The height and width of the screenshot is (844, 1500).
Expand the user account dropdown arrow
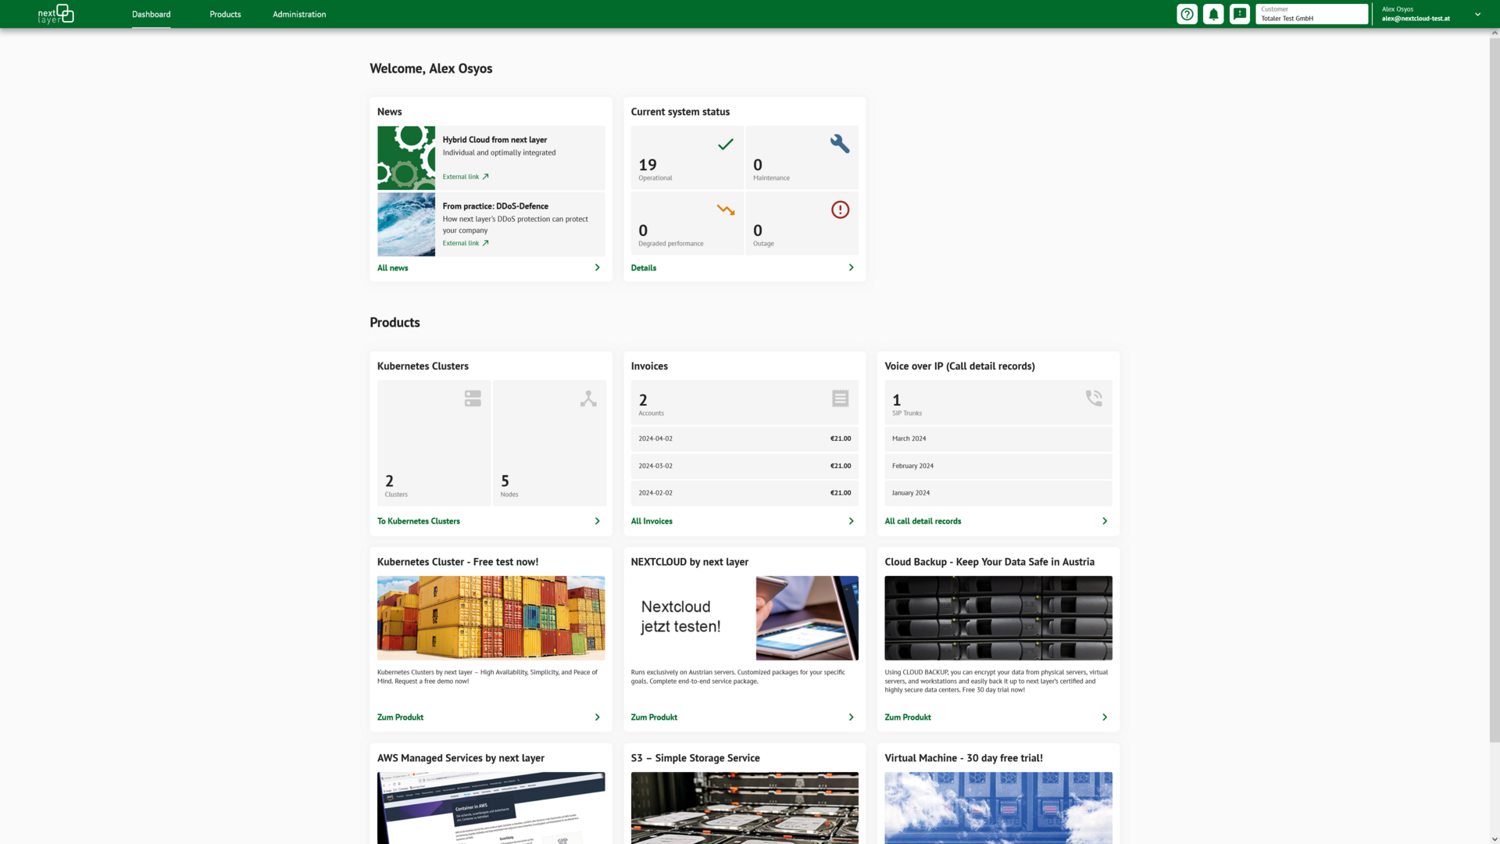pos(1477,14)
